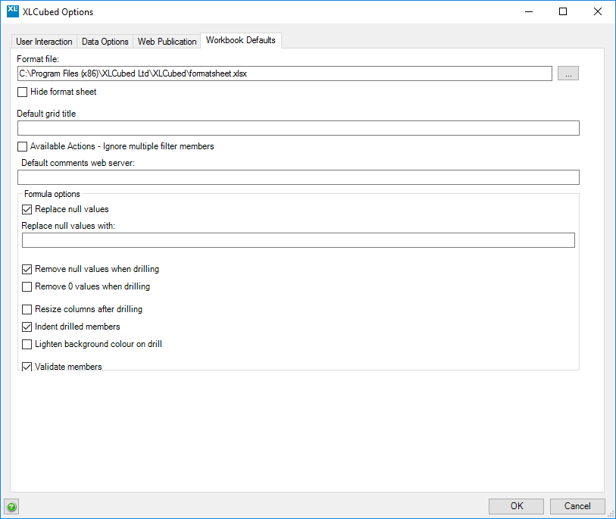Image resolution: width=616 pixels, height=519 pixels.
Task: Switch to User Interaction tab
Action: click(x=44, y=42)
